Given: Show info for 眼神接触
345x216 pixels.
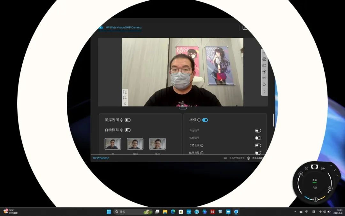Looking at the screenshot, I should coord(202,153).
